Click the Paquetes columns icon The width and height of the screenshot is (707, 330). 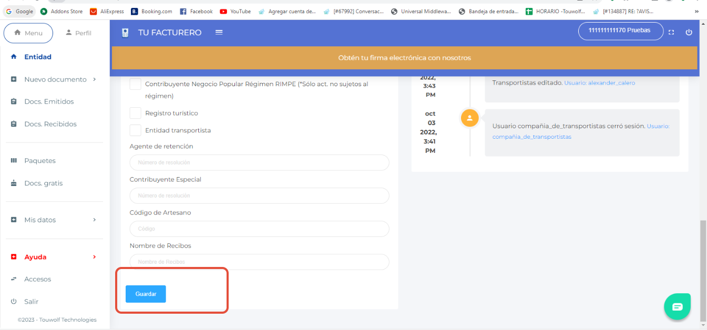click(14, 161)
